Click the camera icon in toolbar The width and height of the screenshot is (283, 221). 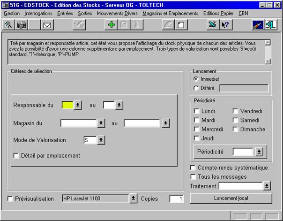(x=22, y=25)
